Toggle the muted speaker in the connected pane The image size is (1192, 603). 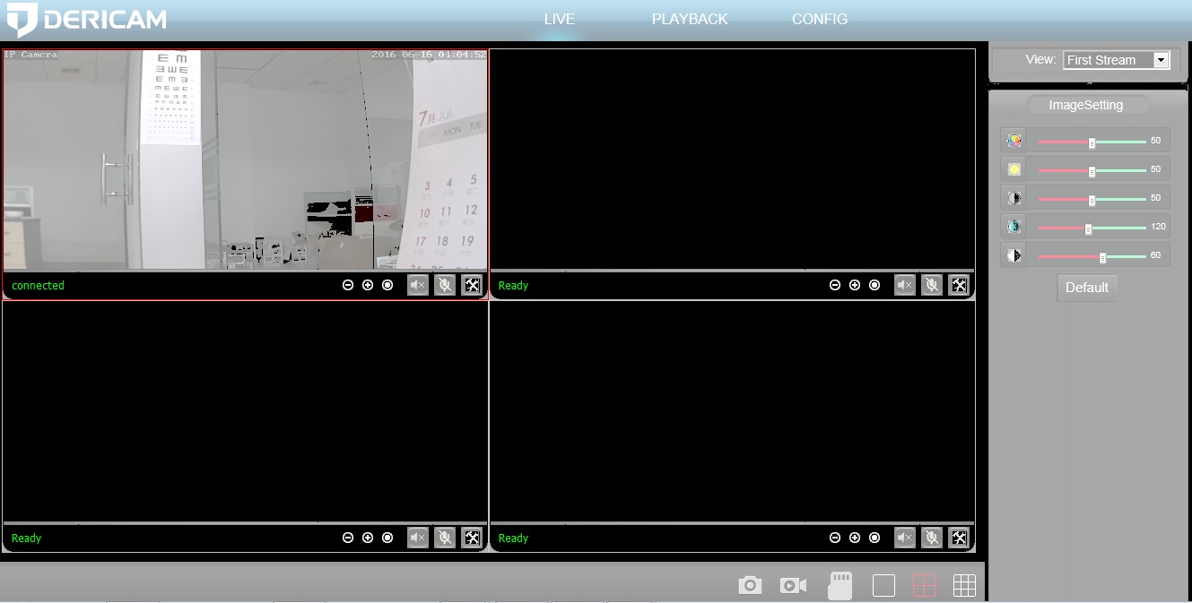click(x=418, y=285)
